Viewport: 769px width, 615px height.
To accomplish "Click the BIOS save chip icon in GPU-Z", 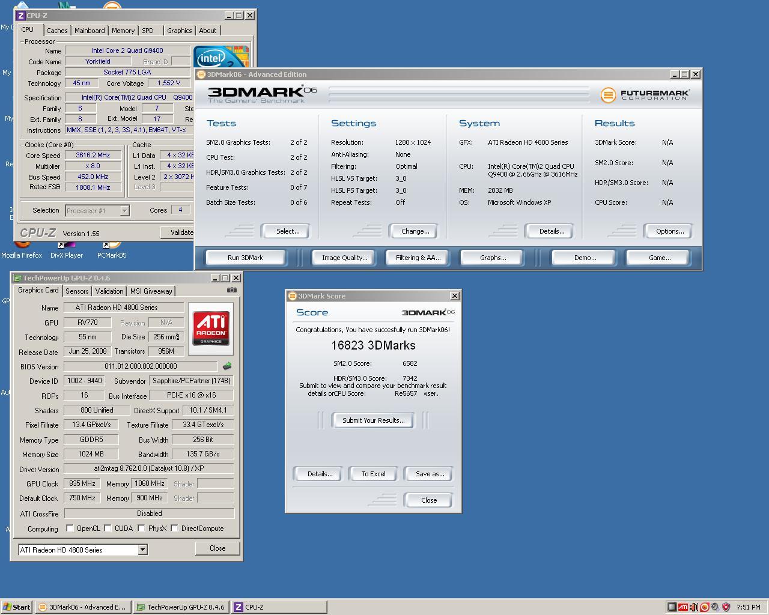I will tap(227, 366).
